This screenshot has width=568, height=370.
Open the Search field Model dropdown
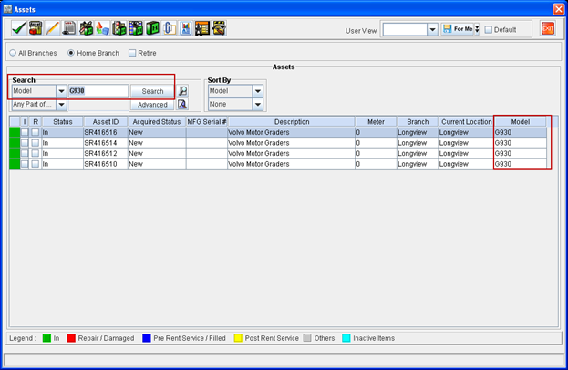pyautogui.click(x=61, y=91)
